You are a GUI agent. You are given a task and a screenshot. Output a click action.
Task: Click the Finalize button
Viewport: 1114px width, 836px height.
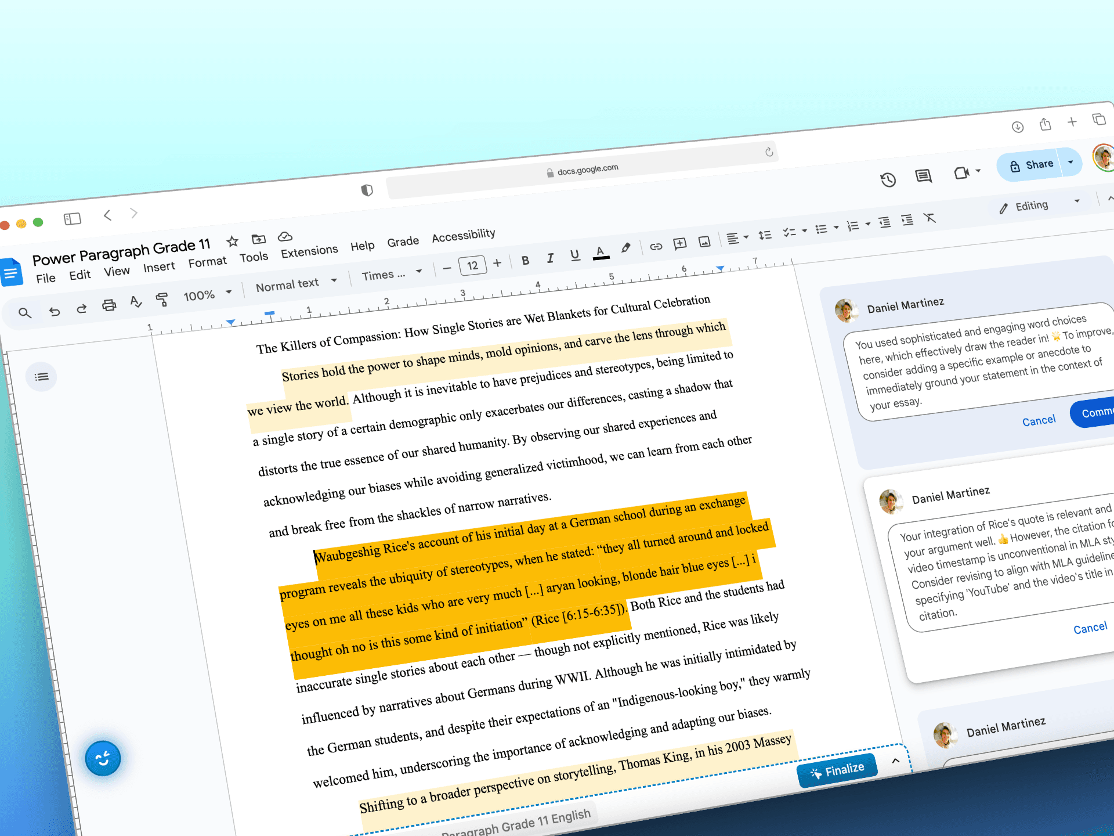tap(837, 770)
